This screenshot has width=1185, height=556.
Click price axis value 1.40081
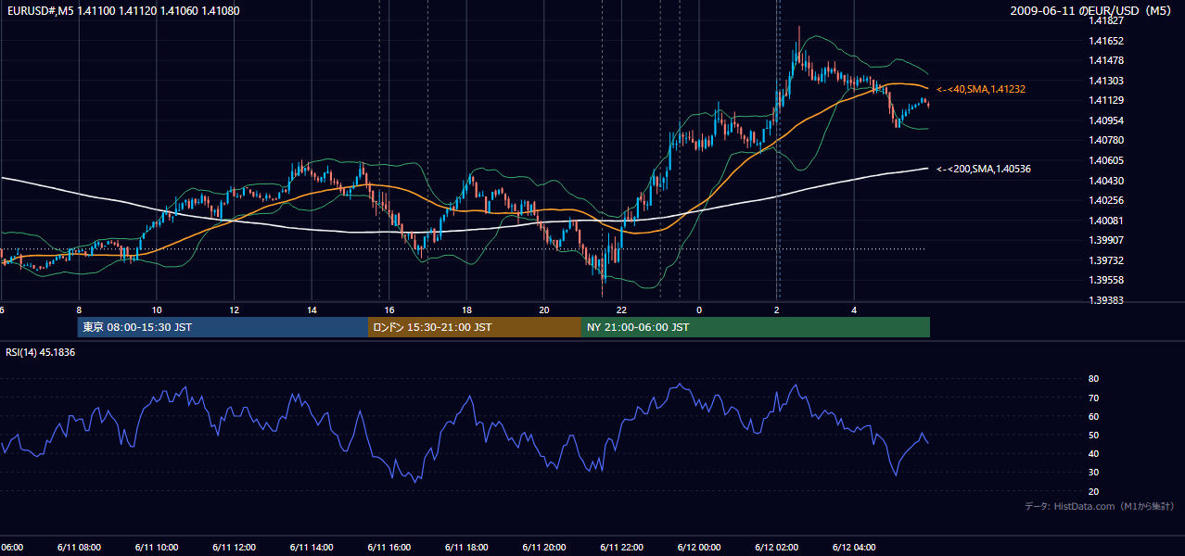(x=1107, y=221)
